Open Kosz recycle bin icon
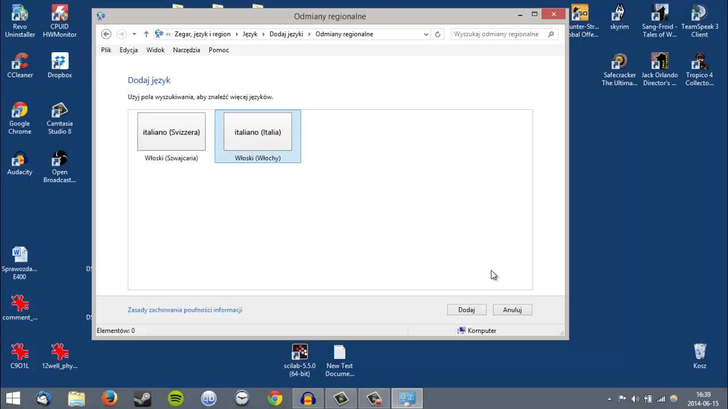This screenshot has width=728, height=409. [700, 356]
